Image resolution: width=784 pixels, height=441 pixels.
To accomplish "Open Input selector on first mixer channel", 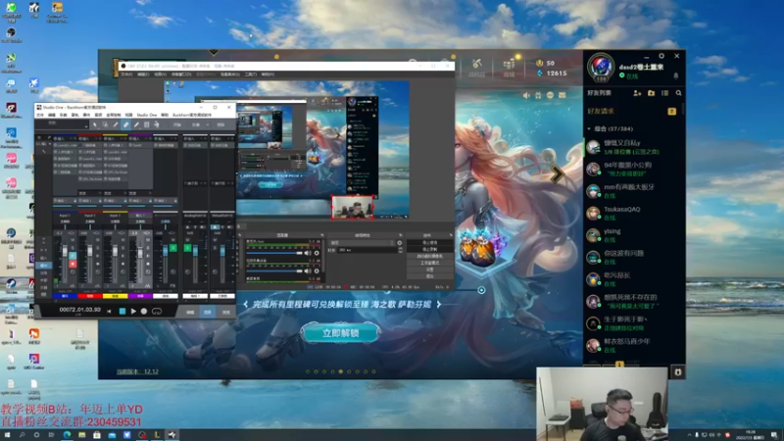I will (65, 216).
